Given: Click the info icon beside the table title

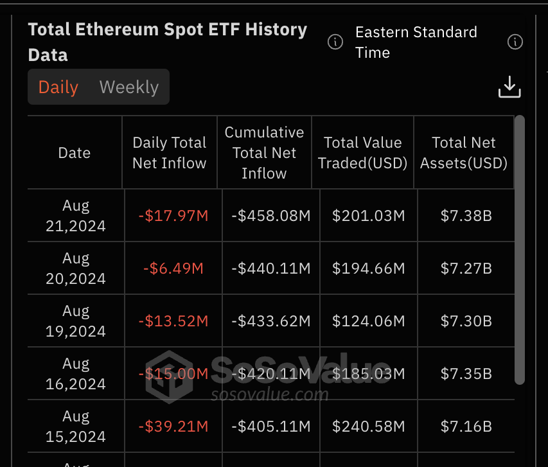Looking at the screenshot, I should (335, 42).
